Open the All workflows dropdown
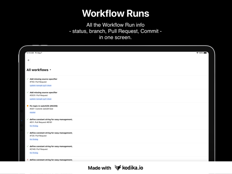 coord(39,70)
